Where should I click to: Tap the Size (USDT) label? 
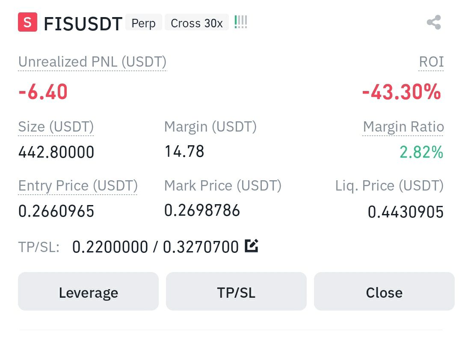(x=56, y=127)
